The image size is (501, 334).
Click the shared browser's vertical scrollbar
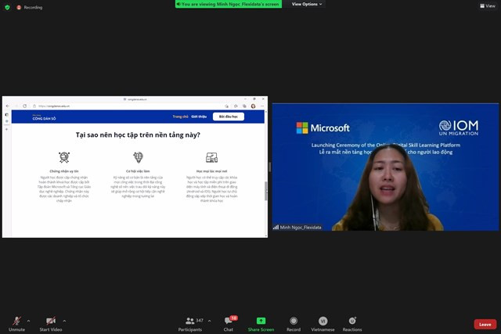click(266, 191)
